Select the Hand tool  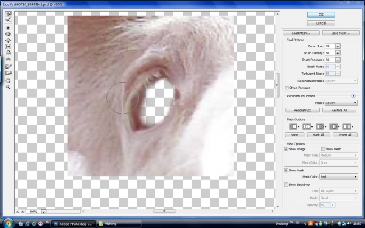click(x=8, y=81)
